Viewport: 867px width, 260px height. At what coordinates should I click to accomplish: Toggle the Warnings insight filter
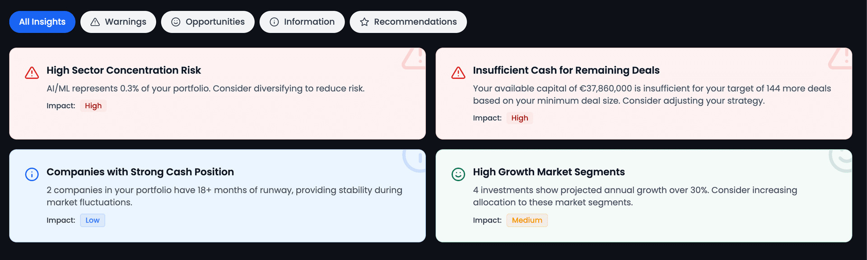coord(118,21)
